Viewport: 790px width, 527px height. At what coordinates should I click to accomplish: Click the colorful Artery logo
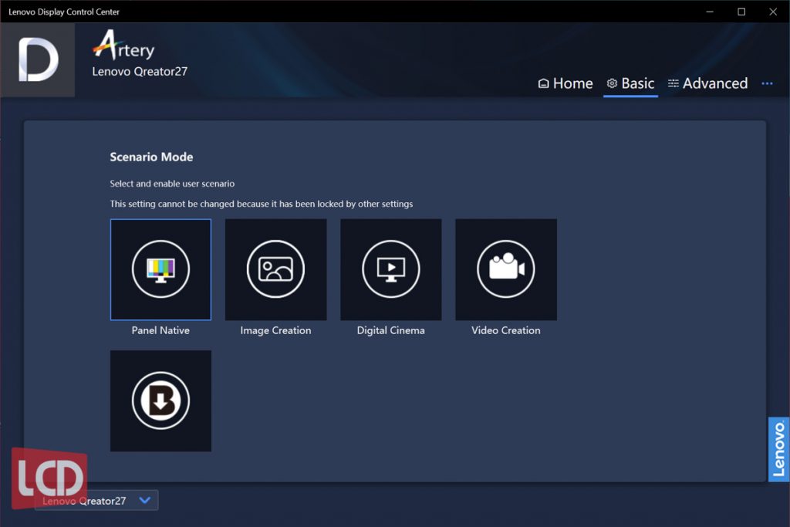[123, 47]
